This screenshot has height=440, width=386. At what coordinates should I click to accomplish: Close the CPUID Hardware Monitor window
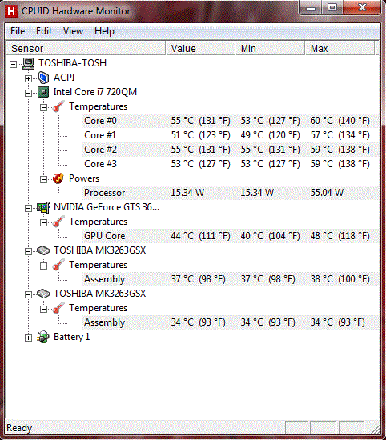tap(362, 7)
